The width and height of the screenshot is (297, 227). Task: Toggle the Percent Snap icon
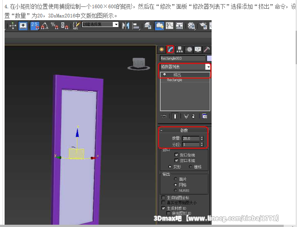54,26
